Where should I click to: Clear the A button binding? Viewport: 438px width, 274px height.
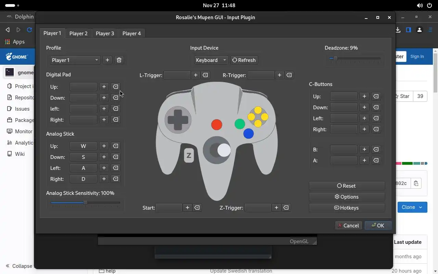coord(376,160)
